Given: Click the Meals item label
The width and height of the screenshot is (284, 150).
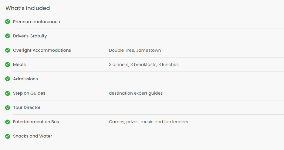Looking at the screenshot, I should pos(19,65).
